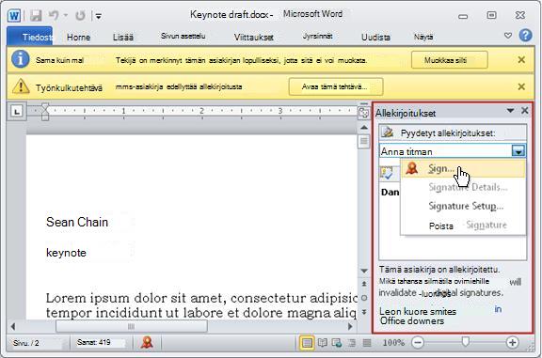Click the Muokkaa silti button
542x358 pixels.
point(450,60)
